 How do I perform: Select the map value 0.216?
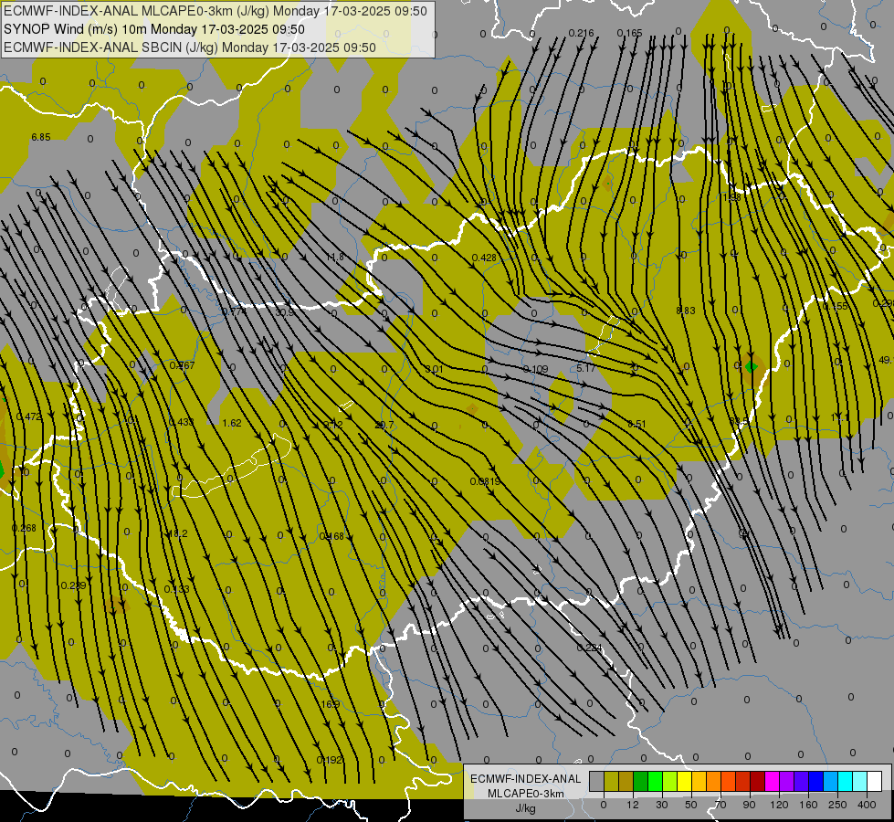pyautogui.click(x=581, y=33)
